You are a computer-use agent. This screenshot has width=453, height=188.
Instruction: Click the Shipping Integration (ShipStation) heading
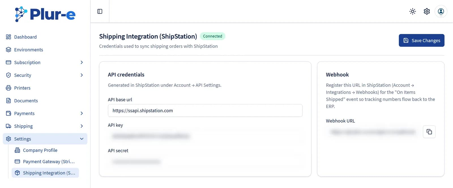(148, 36)
